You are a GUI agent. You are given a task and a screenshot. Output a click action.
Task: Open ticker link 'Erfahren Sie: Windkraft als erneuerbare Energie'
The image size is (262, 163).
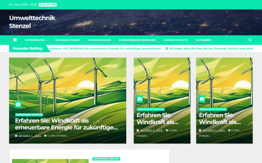(x=105, y=49)
